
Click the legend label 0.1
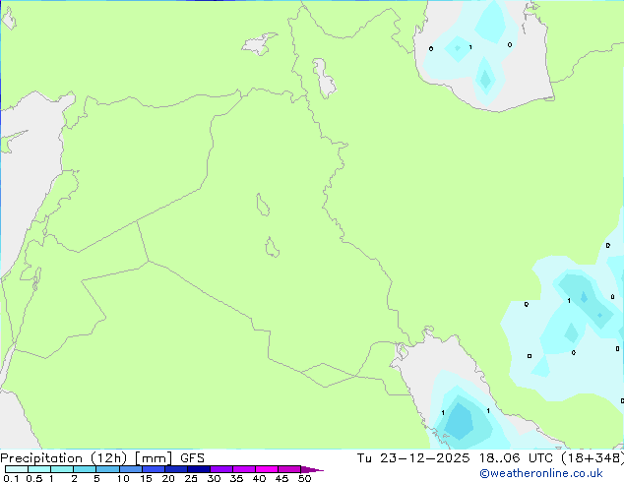11,478
